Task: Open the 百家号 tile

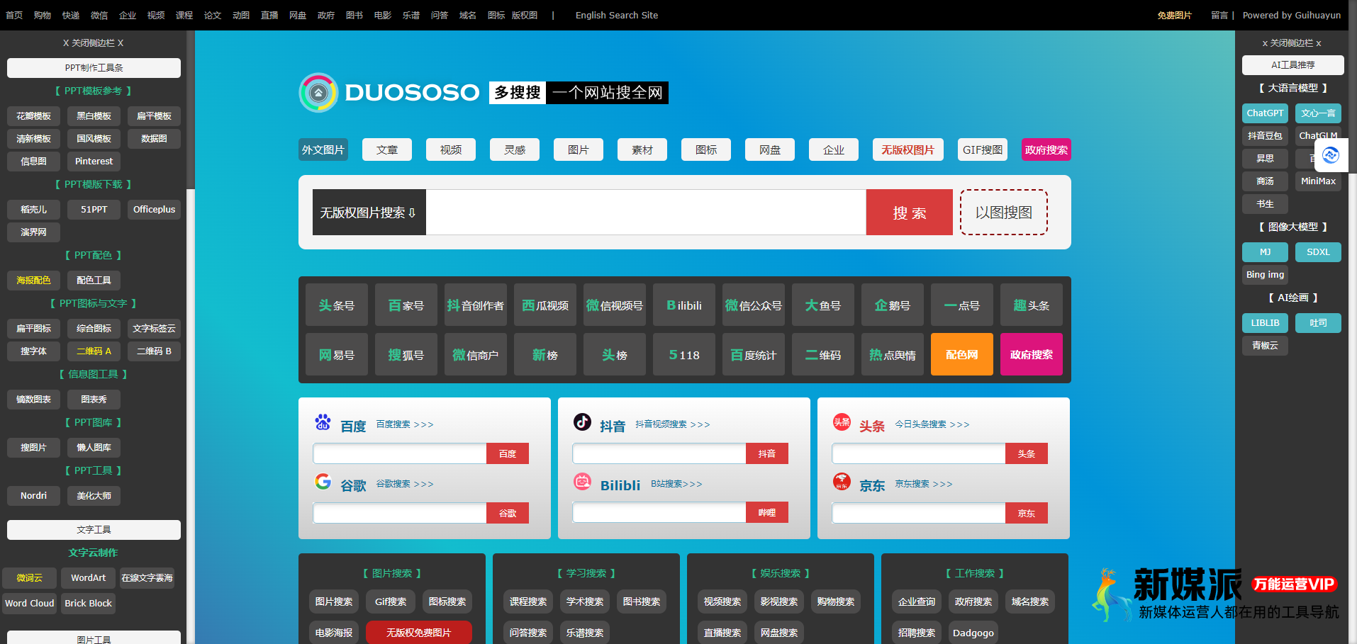Action: click(x=406, y=305)
